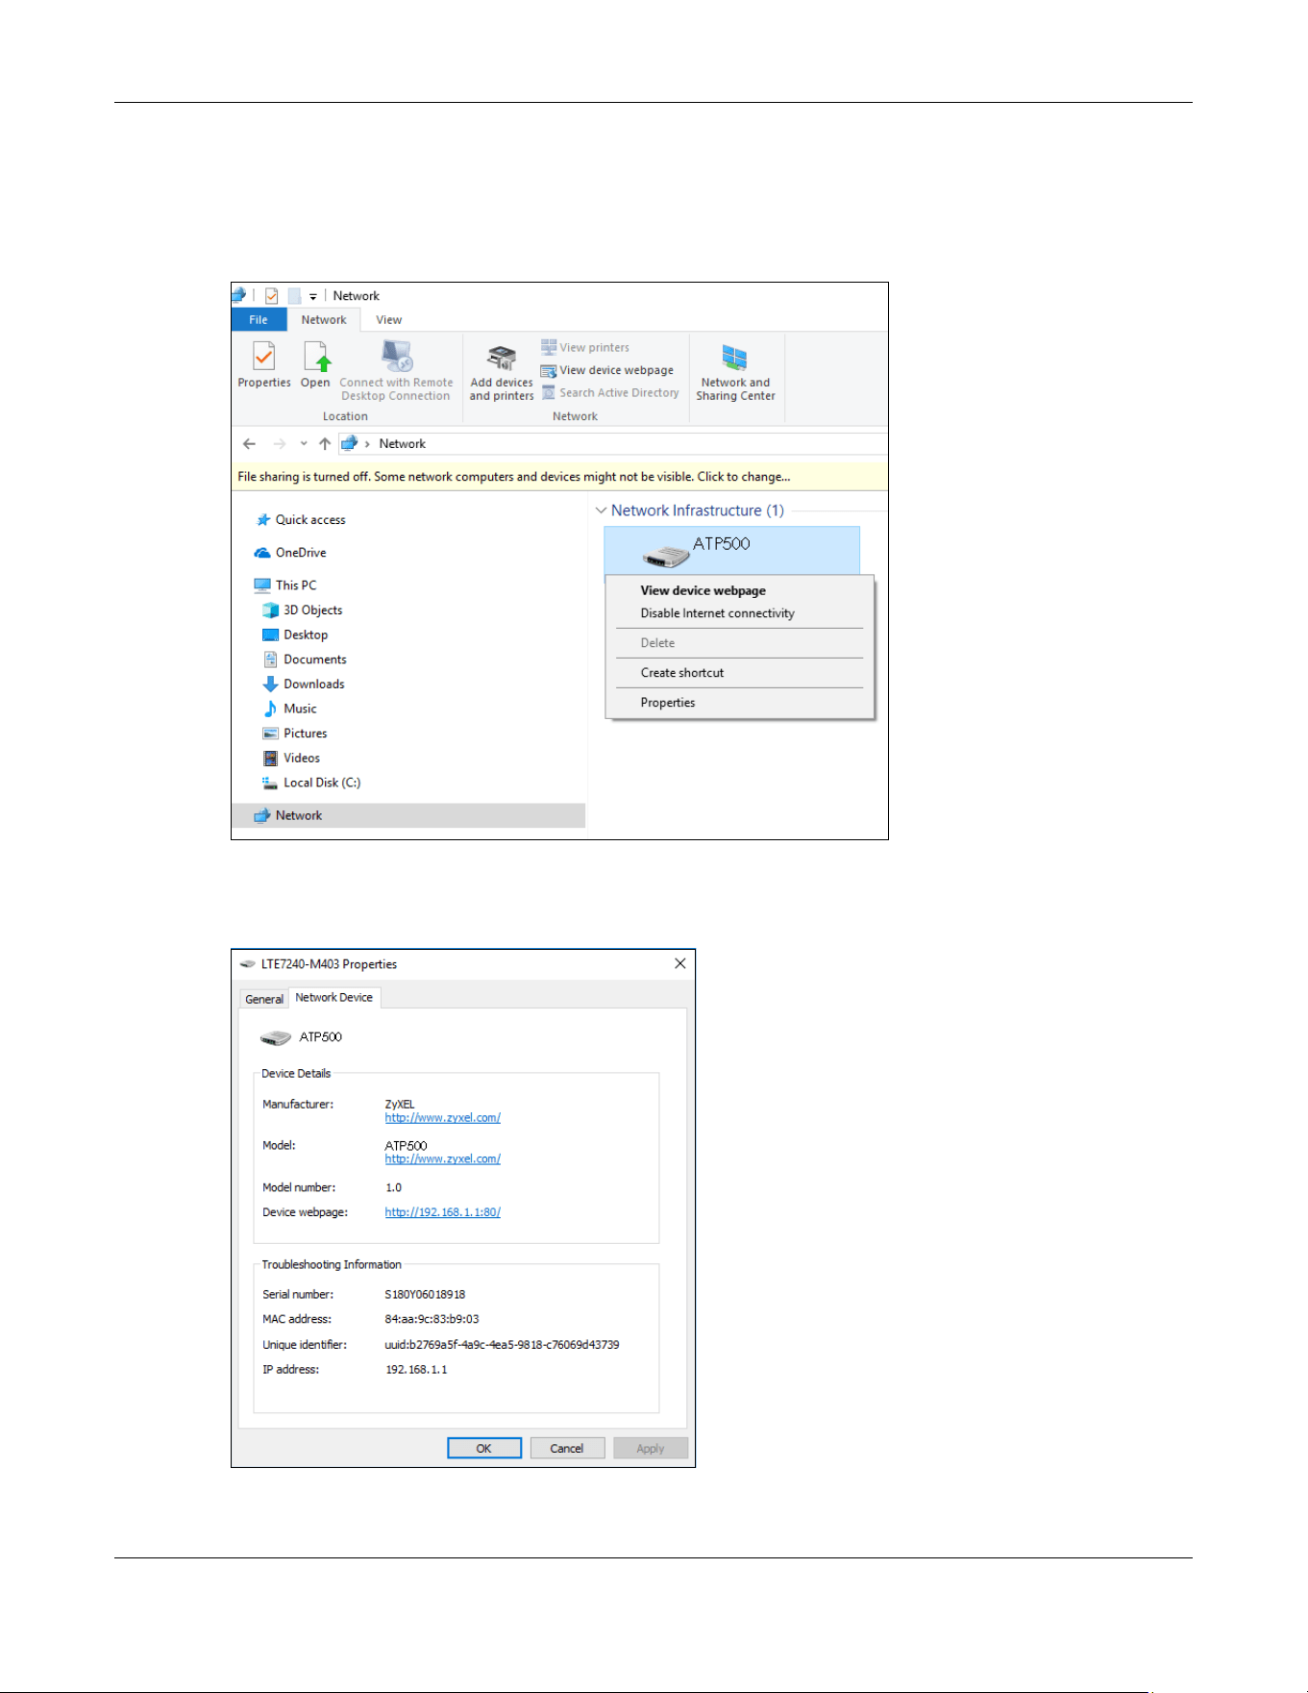The image size is (1308, 1693).
Task: Click the Model number value 1.0
Action: click(393, 1188)
